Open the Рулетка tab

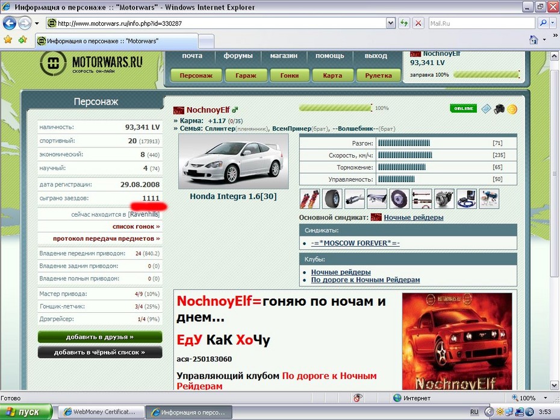(378, 75)
